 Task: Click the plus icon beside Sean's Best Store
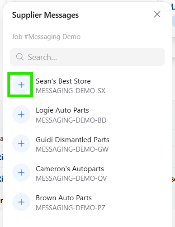(21, 85)
